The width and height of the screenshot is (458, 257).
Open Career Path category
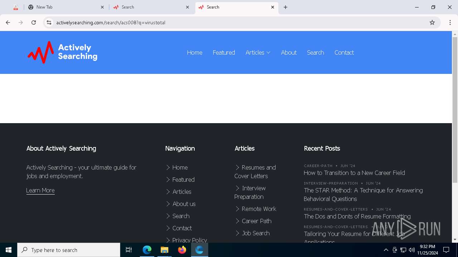pos(257,221)
